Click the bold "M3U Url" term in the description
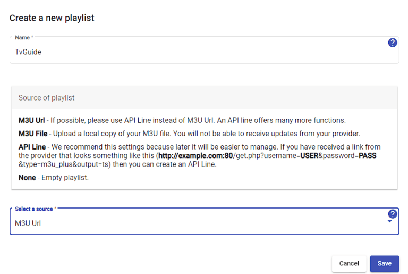The width and height of the screenshot is (408, 274). (32, 120)
